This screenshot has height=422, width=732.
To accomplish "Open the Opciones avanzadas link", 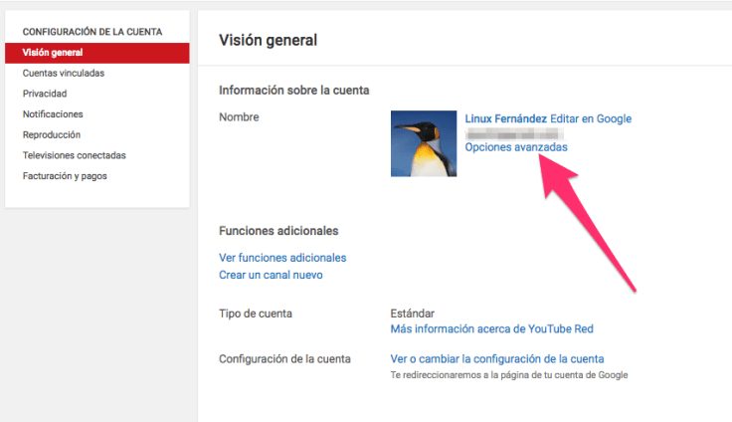I will (x=516, y=146).
